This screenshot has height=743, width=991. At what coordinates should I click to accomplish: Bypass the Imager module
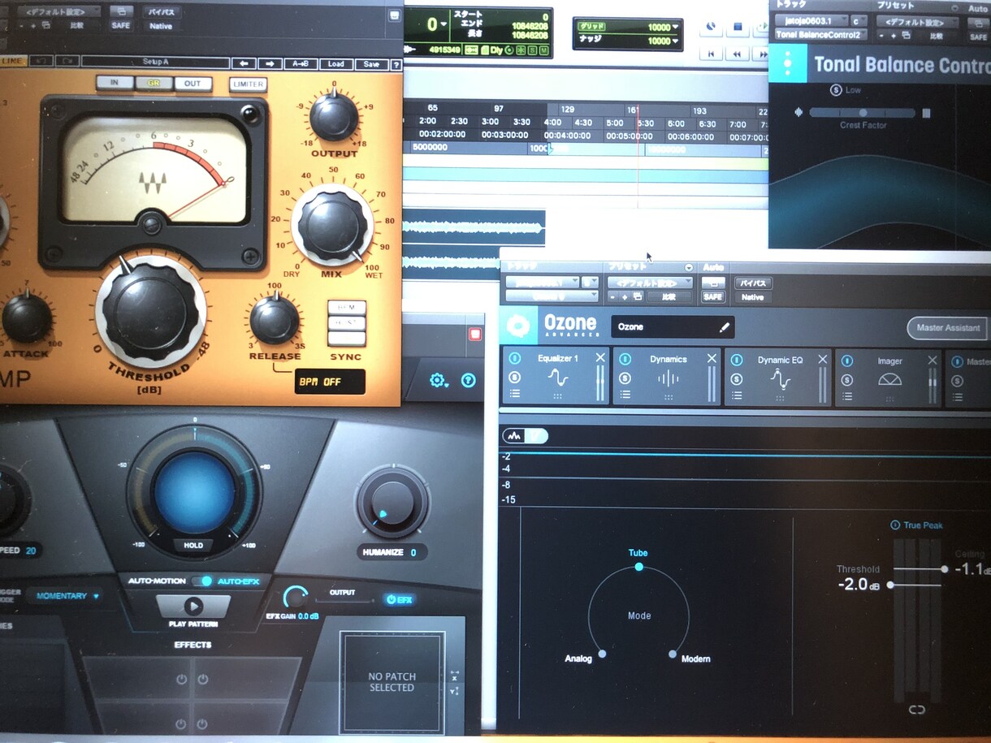coord(847,361)
